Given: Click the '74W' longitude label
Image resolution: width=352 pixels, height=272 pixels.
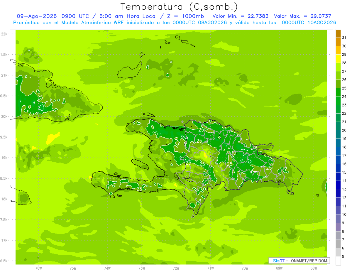Looking at the screenshot, I should point(107,268).
